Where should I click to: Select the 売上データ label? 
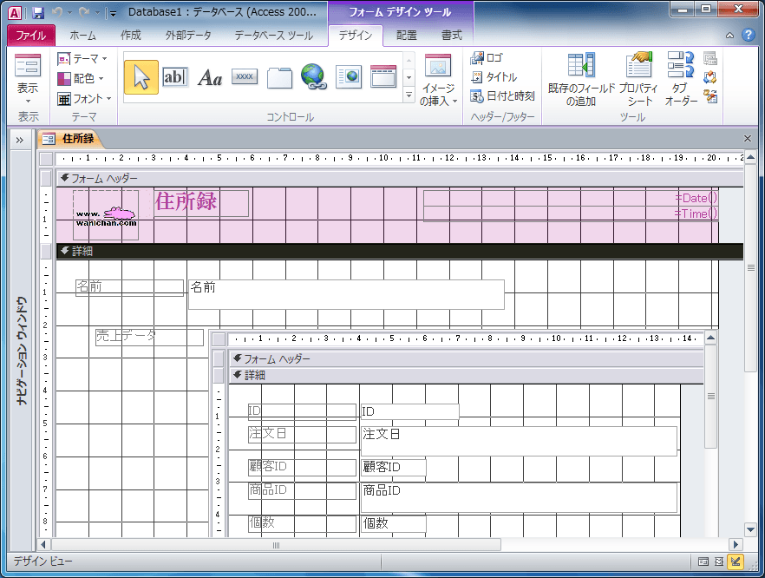[x=149, y=338]
